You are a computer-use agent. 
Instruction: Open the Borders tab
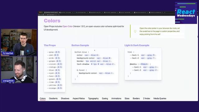point(136,98)
